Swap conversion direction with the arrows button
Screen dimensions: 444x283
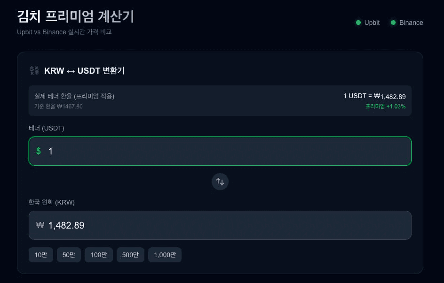coord(220,181)
